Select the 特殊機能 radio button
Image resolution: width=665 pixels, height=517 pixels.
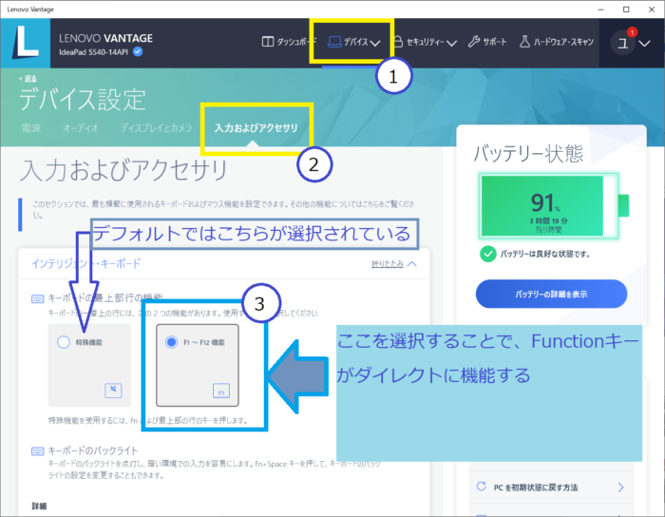coord(64,342)
